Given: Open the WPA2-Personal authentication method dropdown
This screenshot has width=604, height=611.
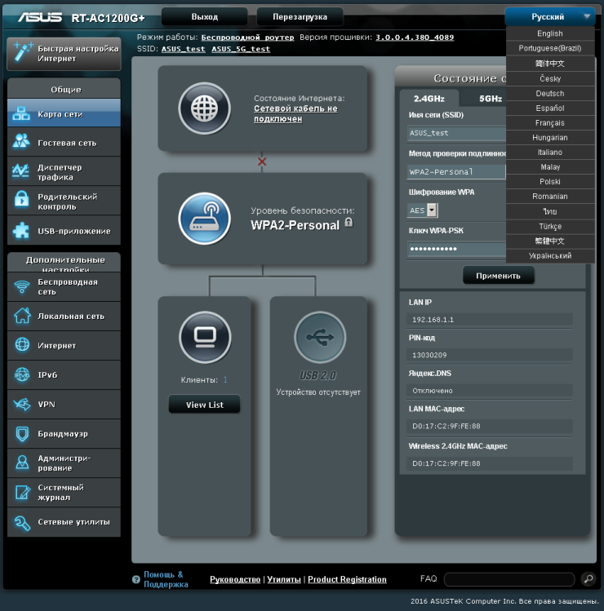Looking at the screenshot, I should click(456, 172).
